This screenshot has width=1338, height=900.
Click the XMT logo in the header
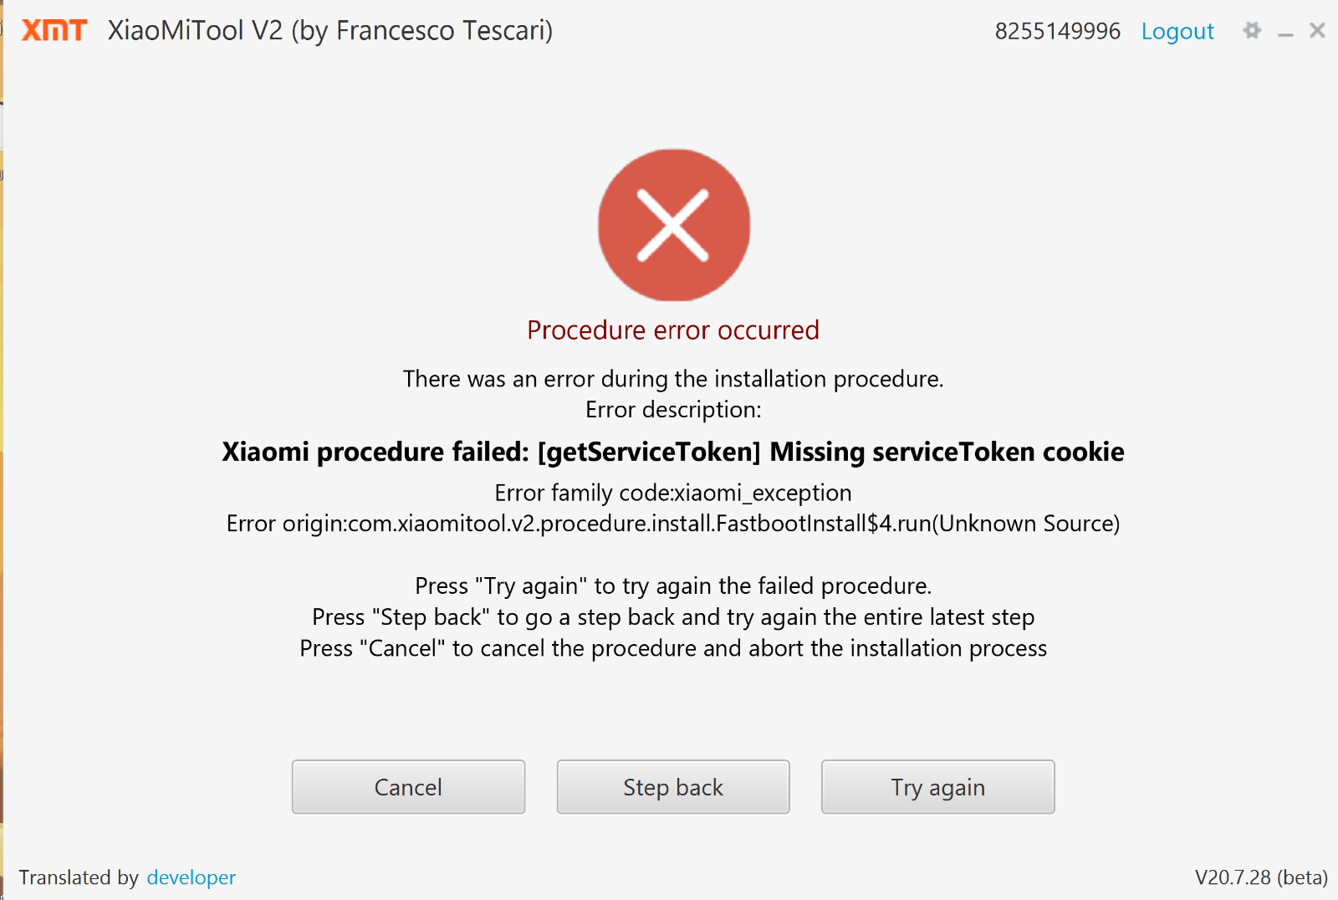(x=54, y=30)
